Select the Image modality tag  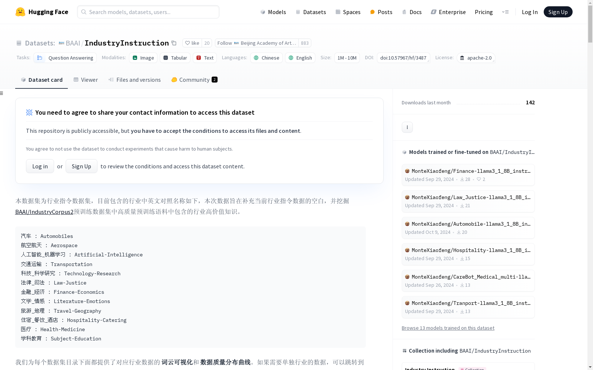coord(143,58)
